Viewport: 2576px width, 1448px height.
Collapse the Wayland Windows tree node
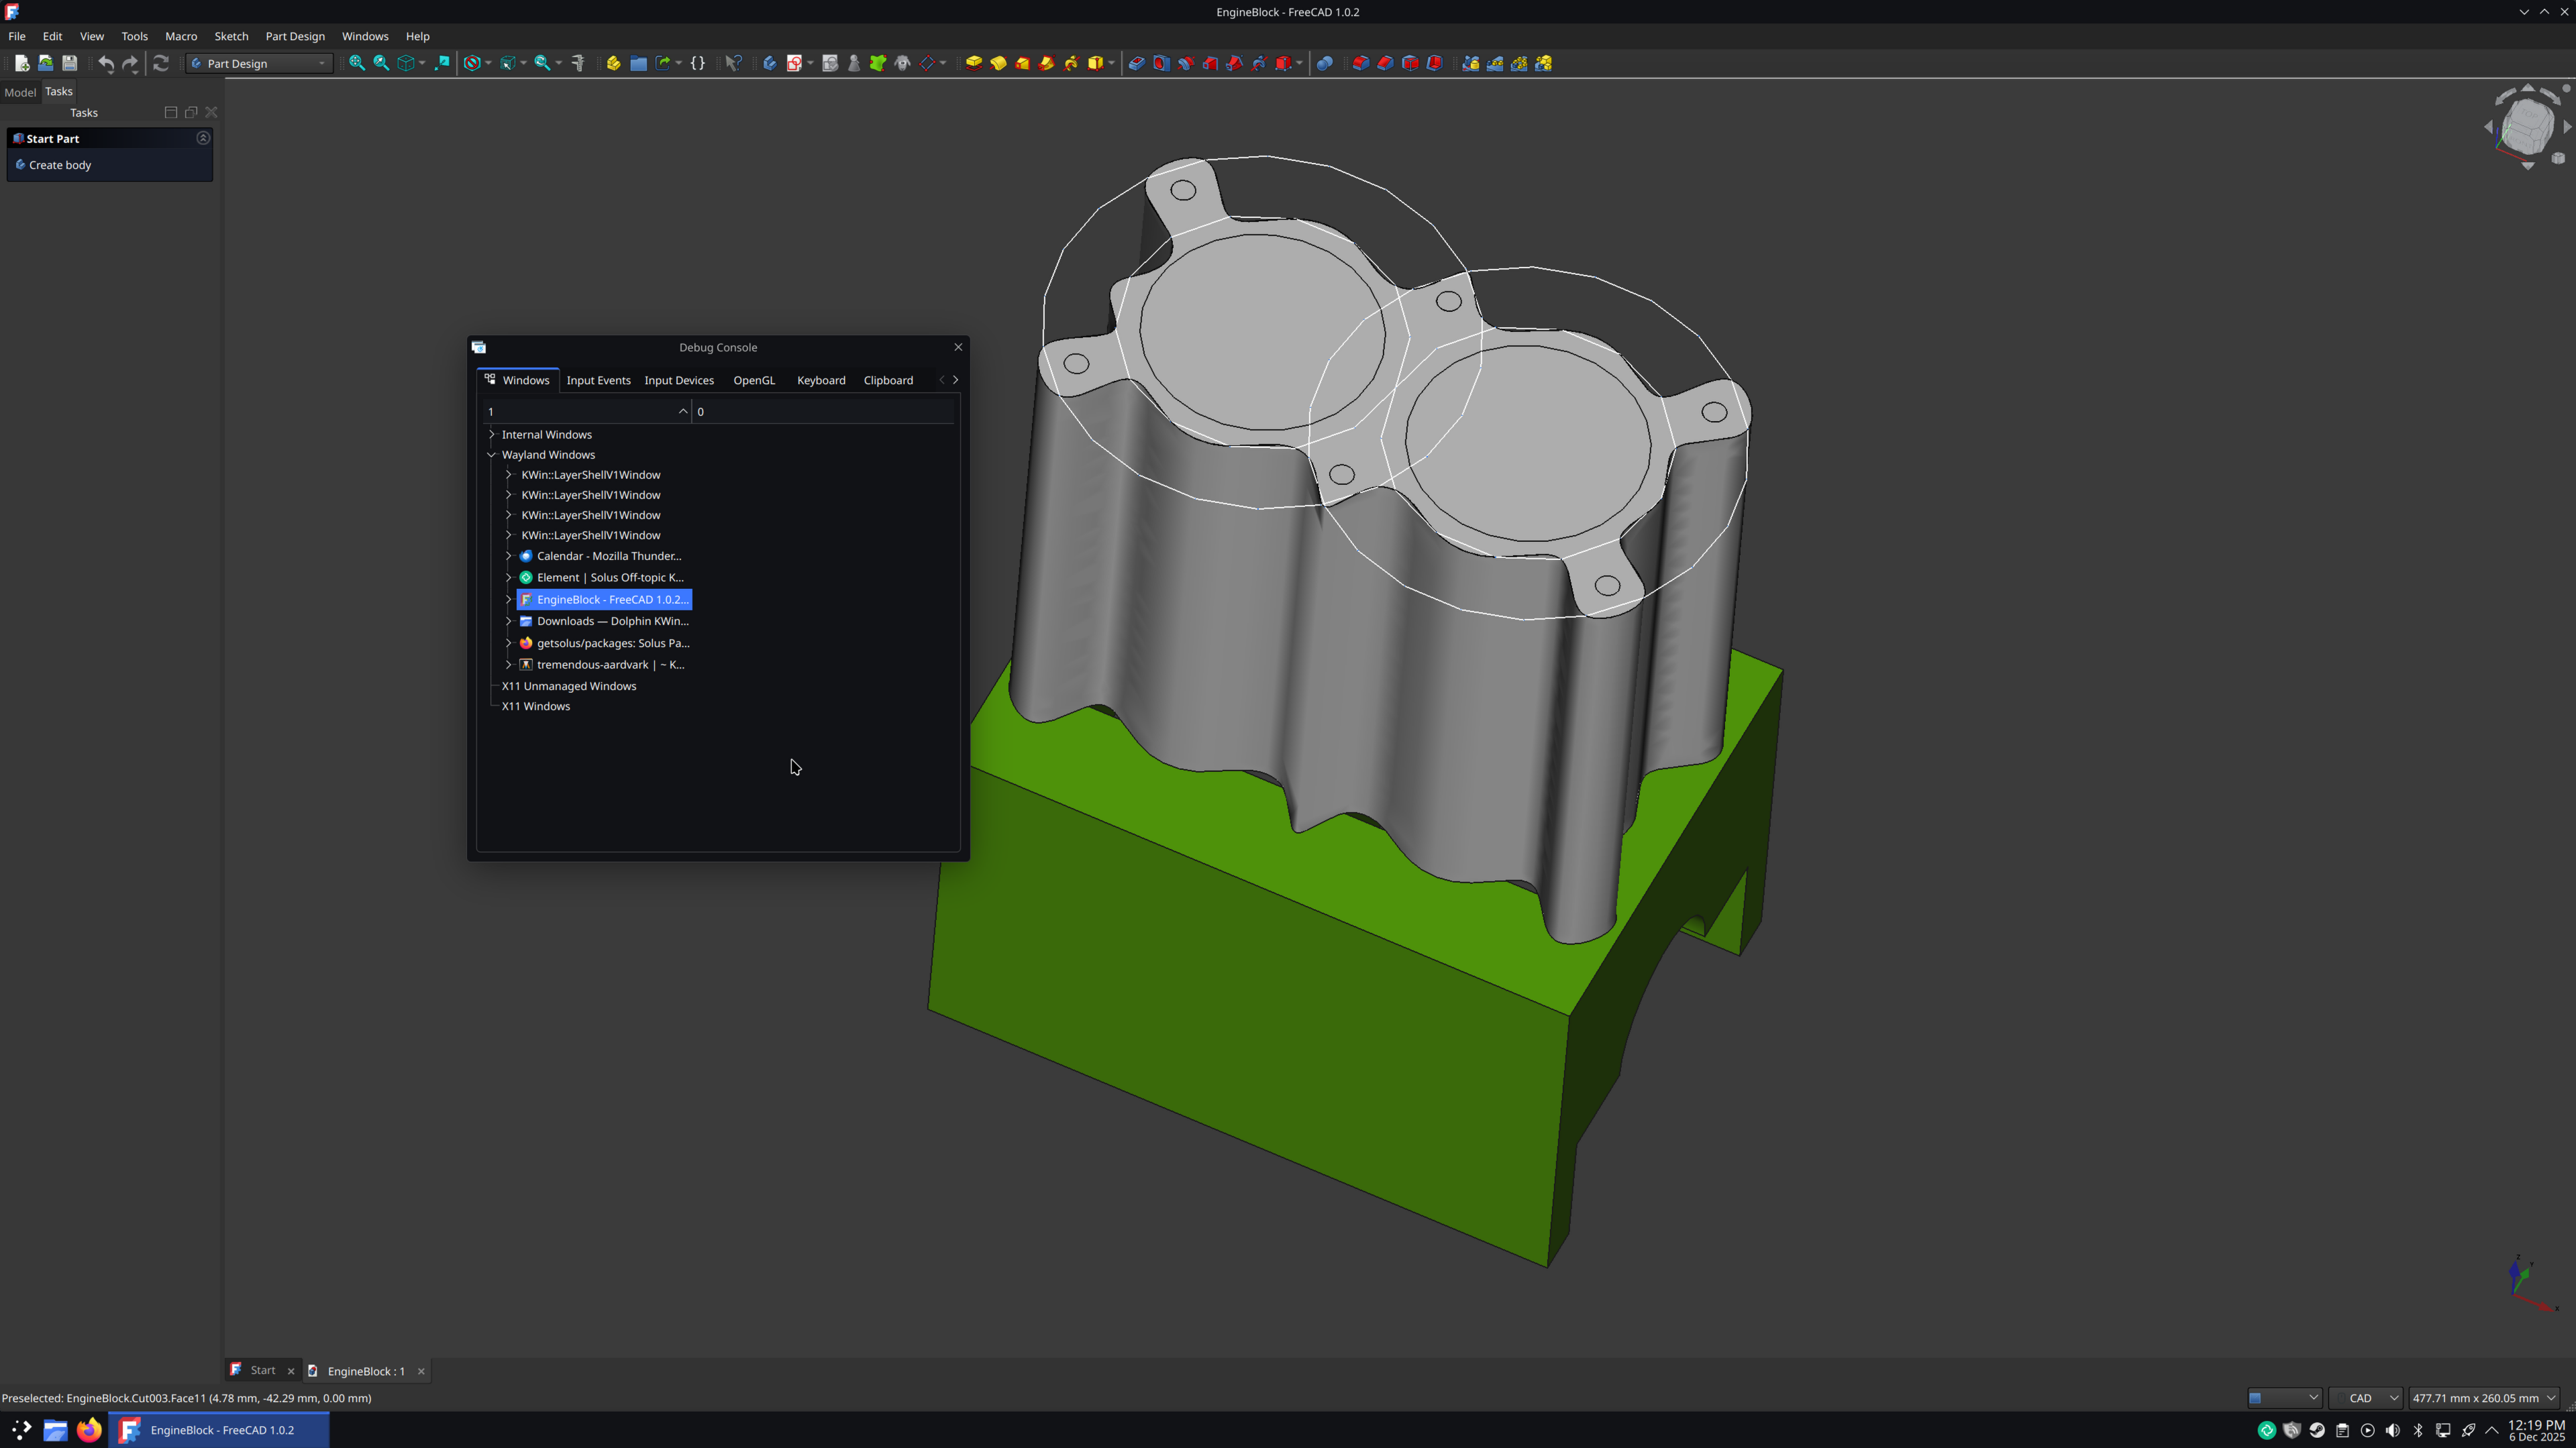coord(491,455)
